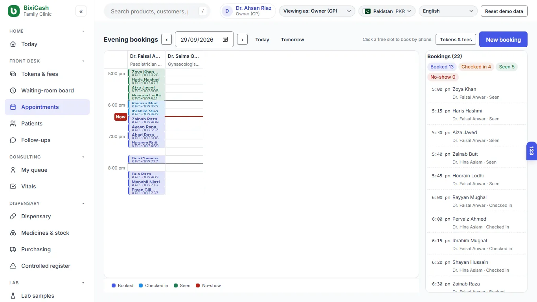
Task: Click the Patients people icon
Action: coord(13,123)
